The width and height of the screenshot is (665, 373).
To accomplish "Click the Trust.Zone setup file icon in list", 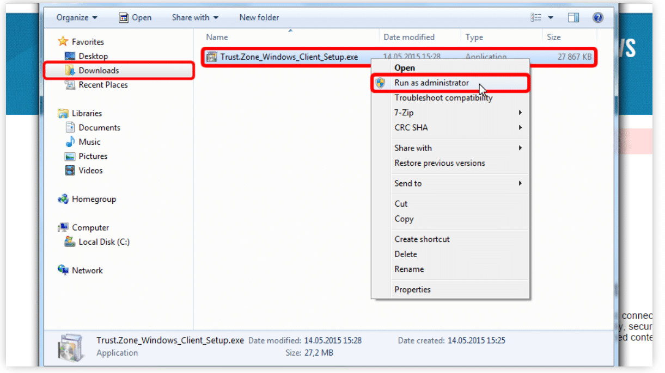I will coord(212,57).
